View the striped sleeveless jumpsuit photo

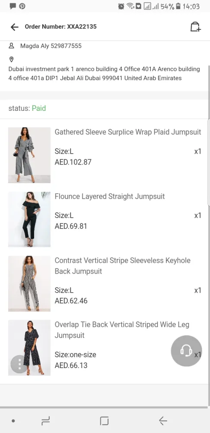29,284
